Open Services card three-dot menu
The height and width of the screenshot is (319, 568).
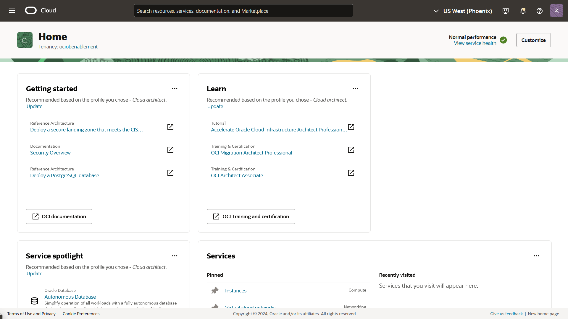pos(536,256)
